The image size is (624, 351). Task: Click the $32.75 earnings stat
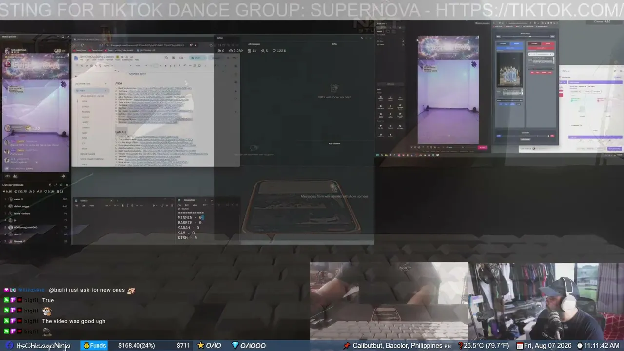tap(21, 191)
